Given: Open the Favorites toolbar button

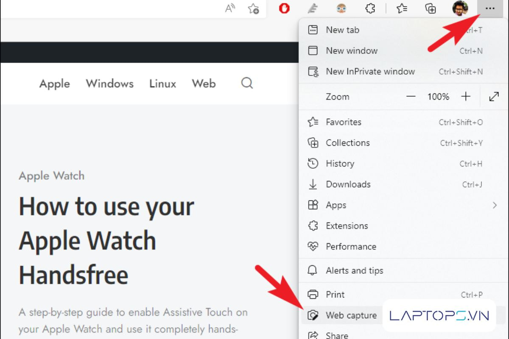Looking at the screenshot, I should pos(402,8).
